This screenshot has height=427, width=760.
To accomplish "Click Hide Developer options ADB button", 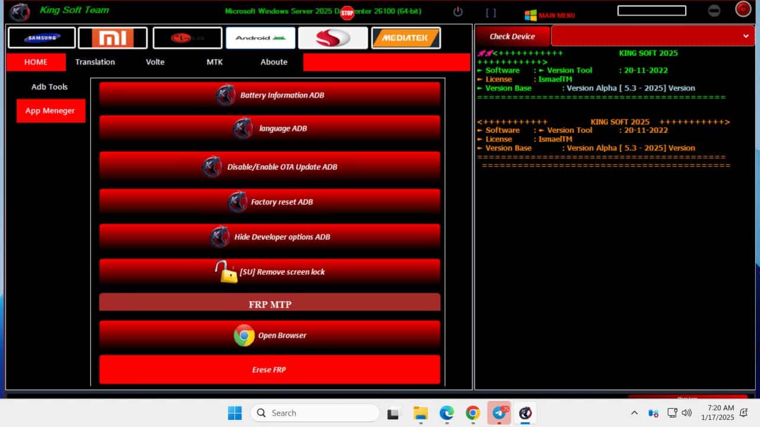I will pyautogui.click(x=270, y=237).
